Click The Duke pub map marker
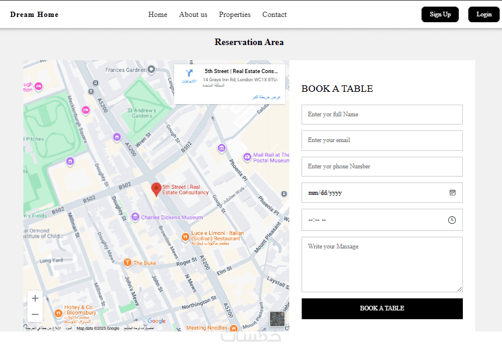This screenshot has height=349, width=502. pos(127,263)
